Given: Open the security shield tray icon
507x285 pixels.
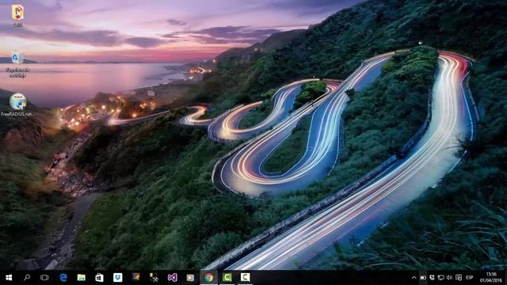Looking at the screenshot, I should (x=459, y=278).
